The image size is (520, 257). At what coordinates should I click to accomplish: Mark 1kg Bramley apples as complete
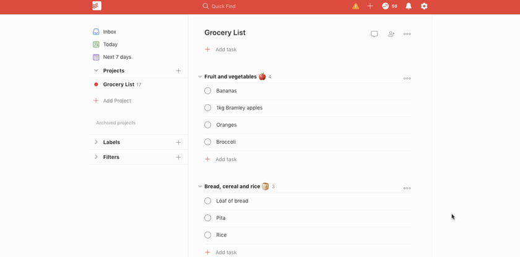pyautogui.click(x=208, y=108)
